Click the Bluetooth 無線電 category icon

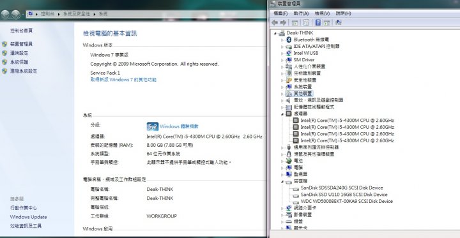tap(289, 40)
